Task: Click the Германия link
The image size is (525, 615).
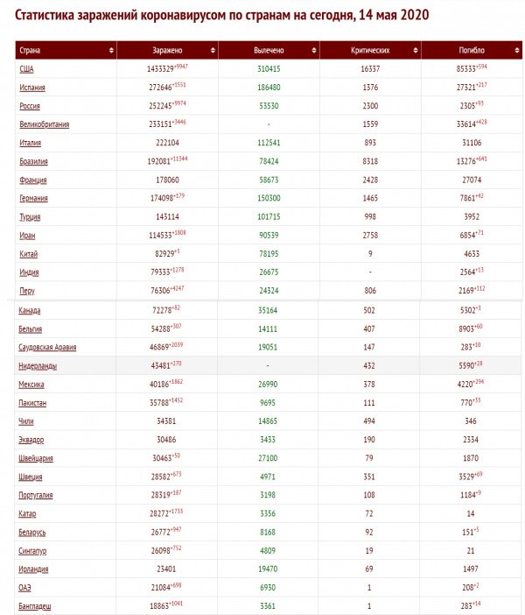Action: [x=34, y=198]
